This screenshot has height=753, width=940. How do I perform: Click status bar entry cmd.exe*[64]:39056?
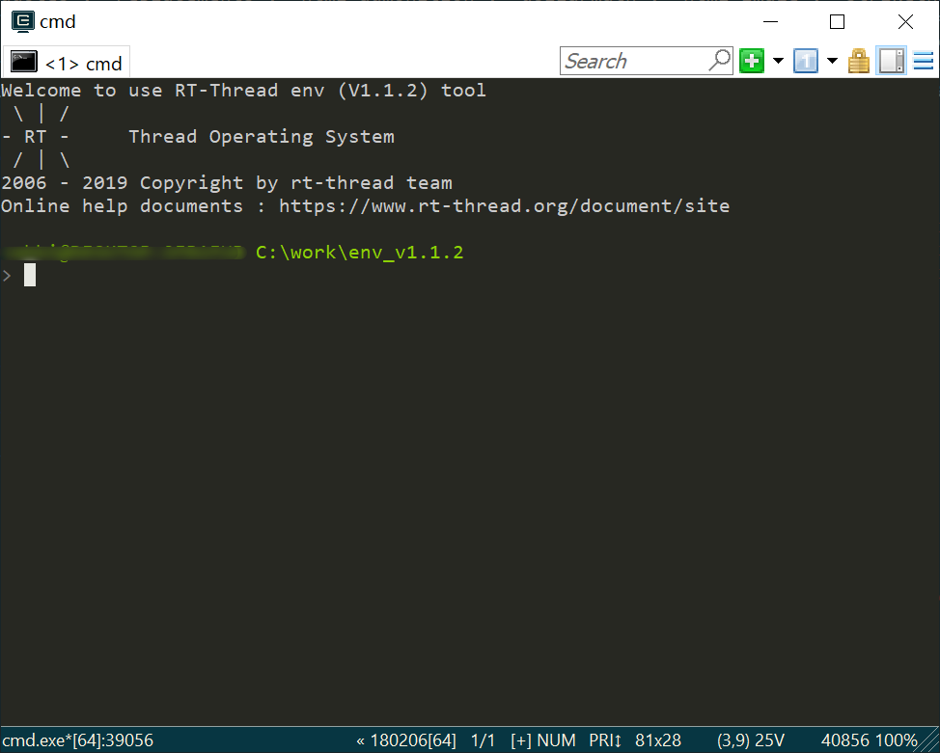(77, 740)
